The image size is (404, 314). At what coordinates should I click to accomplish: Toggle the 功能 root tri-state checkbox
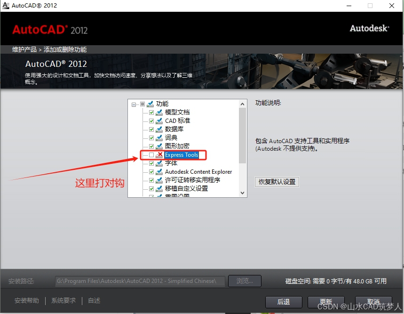(x=143, y=104)
